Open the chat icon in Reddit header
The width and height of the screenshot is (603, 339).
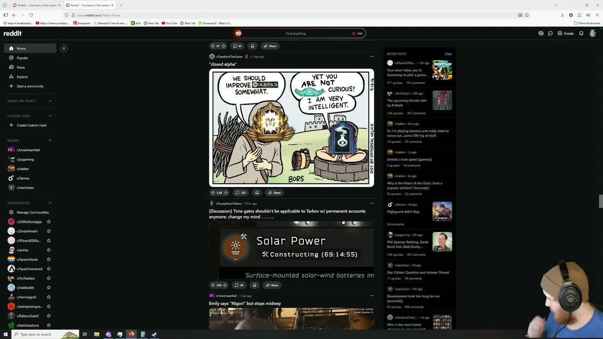pyautogui.click(x=550, y=33)
